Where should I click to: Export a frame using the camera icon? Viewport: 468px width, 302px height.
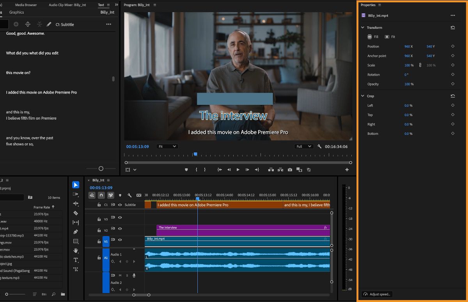tap(290, 170)
